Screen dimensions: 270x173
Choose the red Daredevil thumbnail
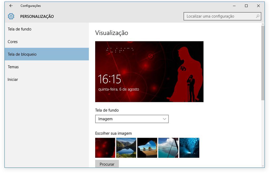click(x=105, y=148)
